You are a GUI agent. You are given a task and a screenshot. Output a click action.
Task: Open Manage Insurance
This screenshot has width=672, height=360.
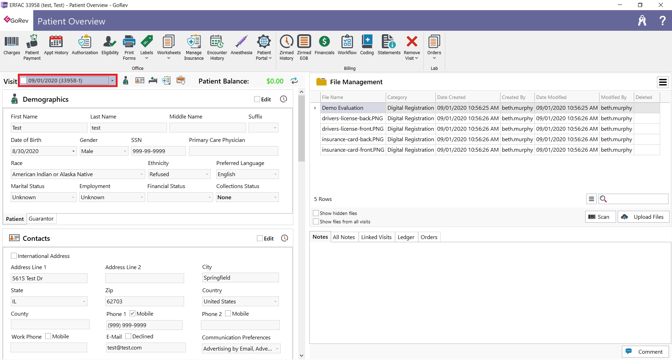tap(194, 48)
